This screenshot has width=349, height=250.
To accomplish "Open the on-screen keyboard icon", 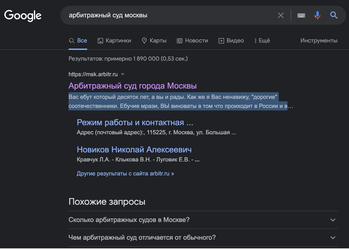I will pyautogui.click(x=301, y=15).
